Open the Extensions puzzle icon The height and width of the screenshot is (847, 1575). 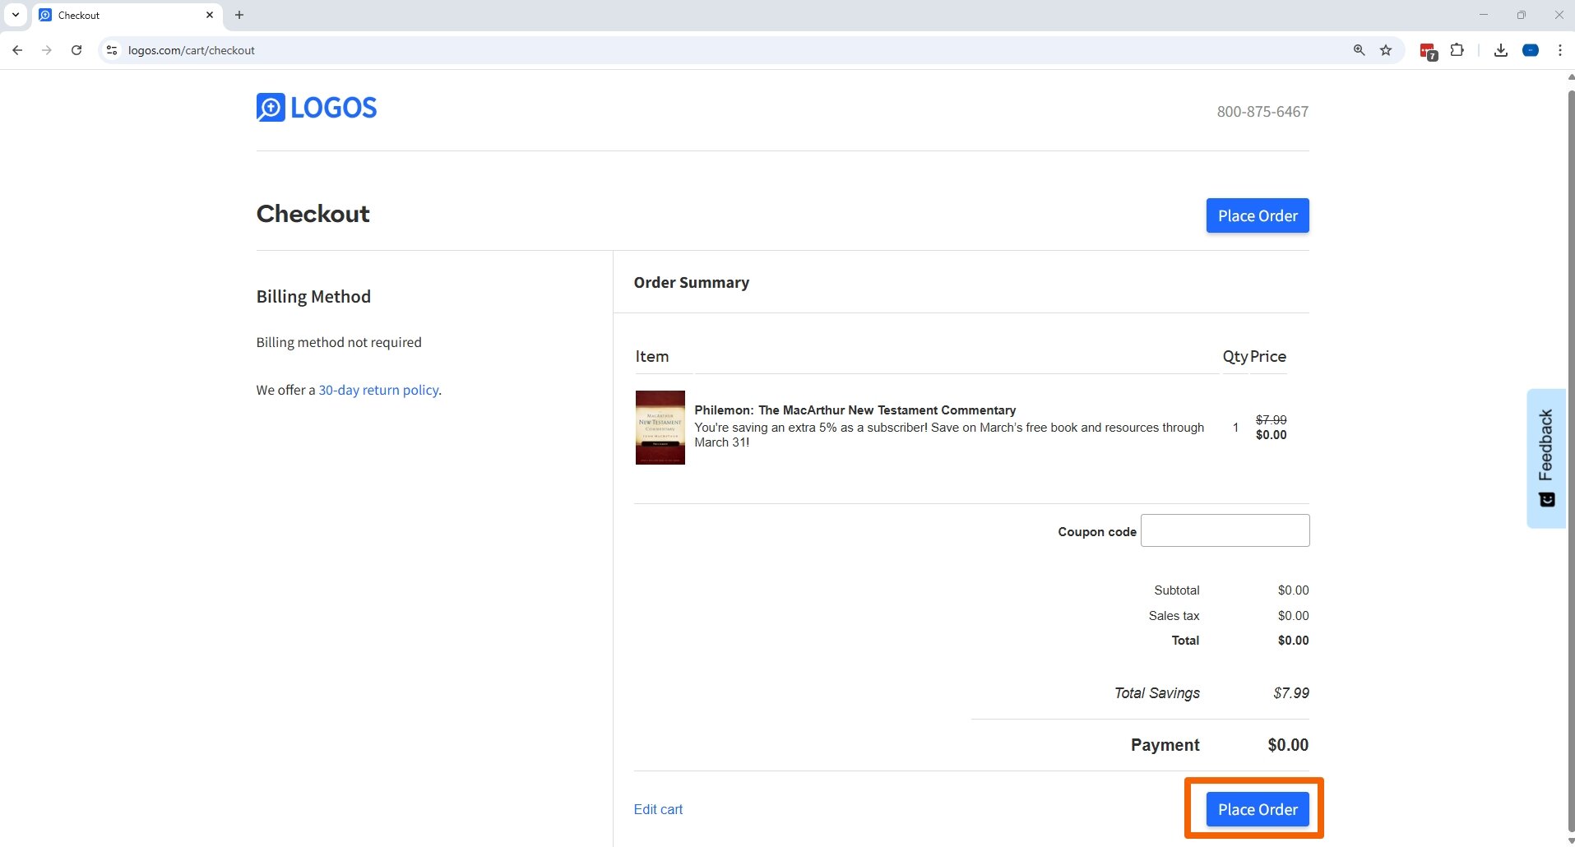(x=1457, y=50)
